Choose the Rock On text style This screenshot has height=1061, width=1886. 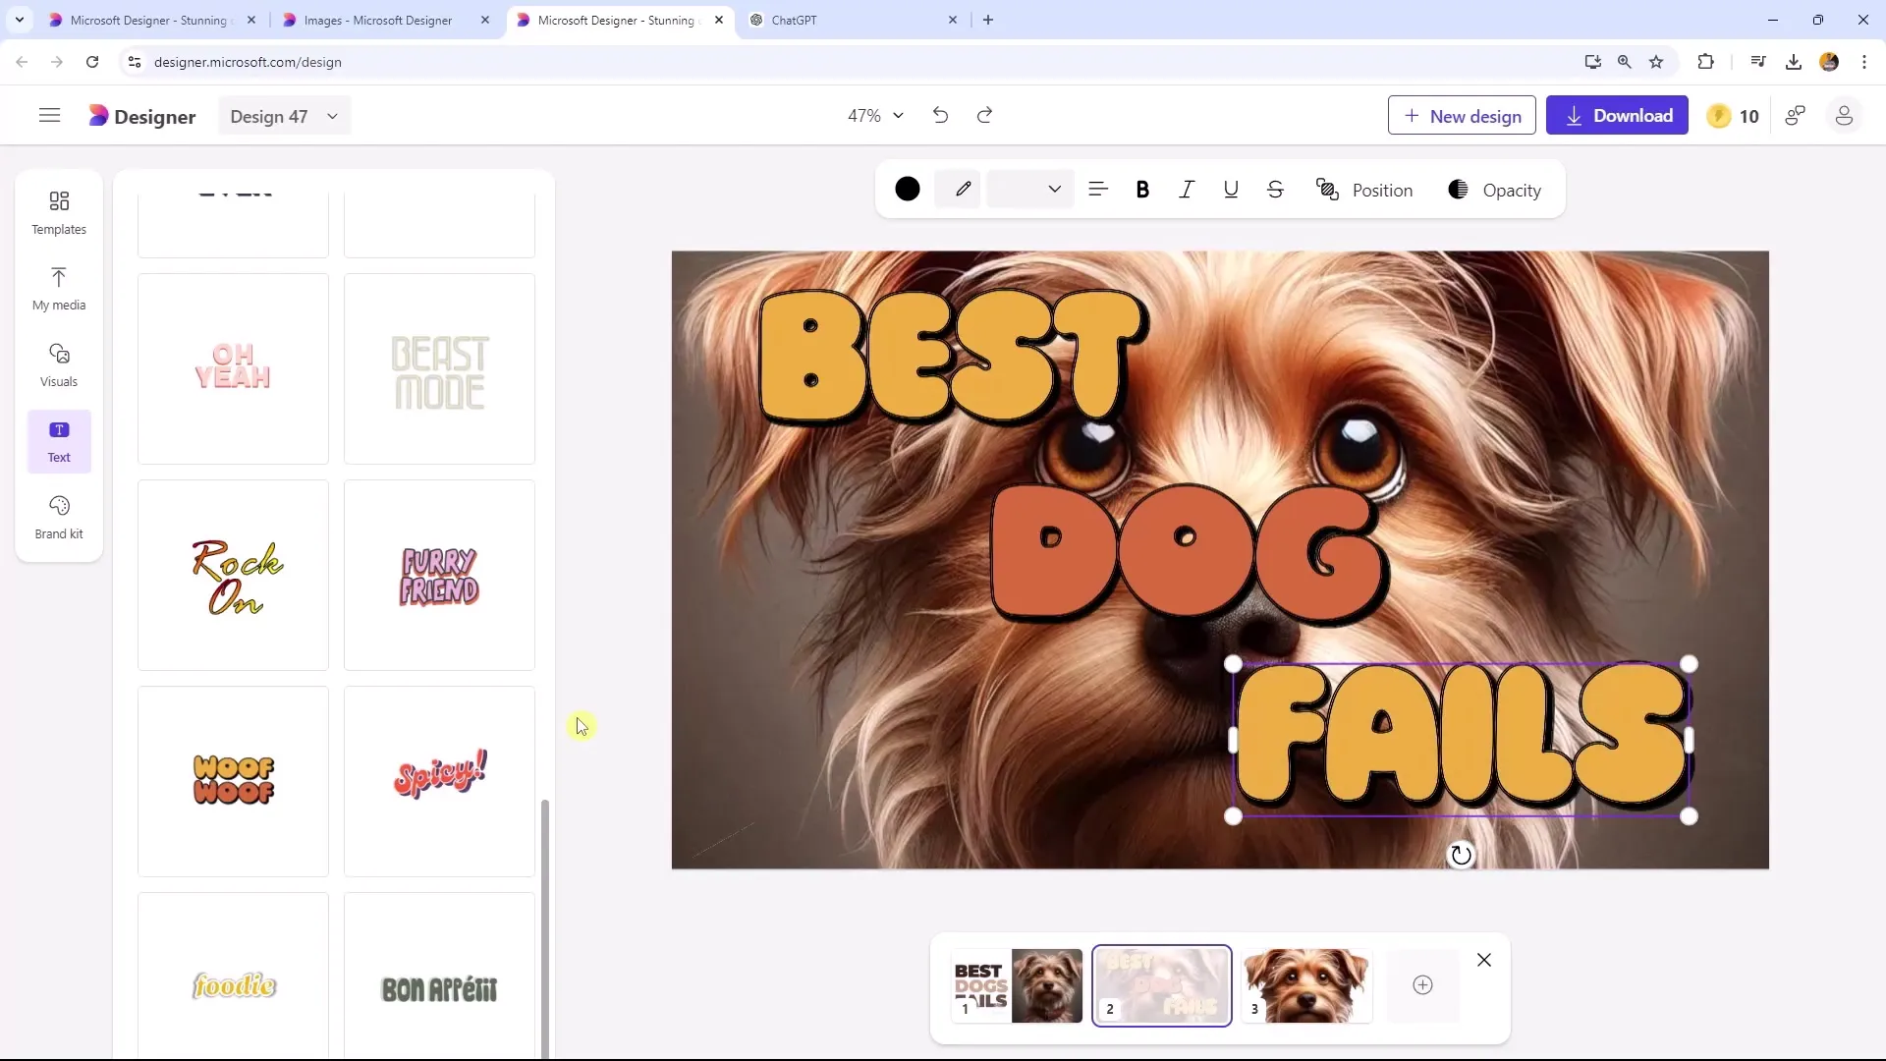[x=233, y=575]
